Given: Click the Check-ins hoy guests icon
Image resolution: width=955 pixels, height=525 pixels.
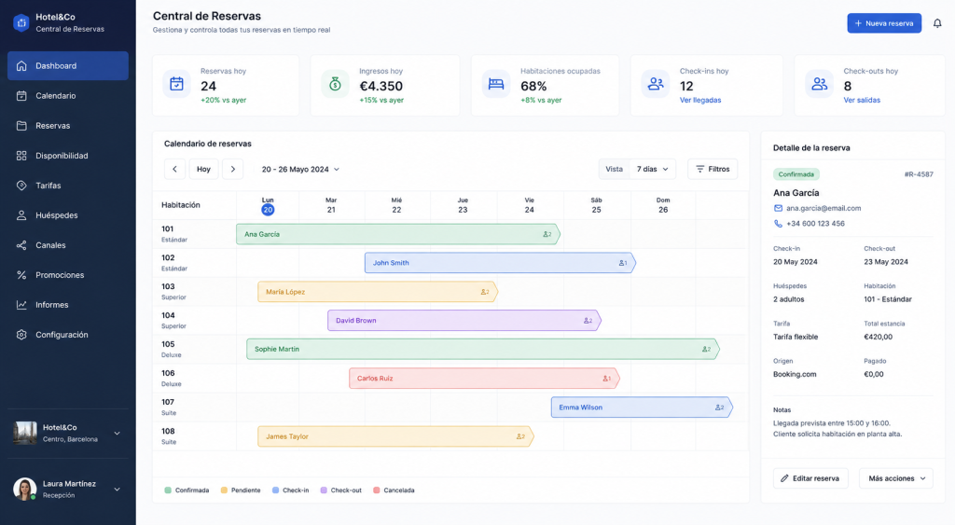Looking at the screenshot, I should [x=656, y=84].
